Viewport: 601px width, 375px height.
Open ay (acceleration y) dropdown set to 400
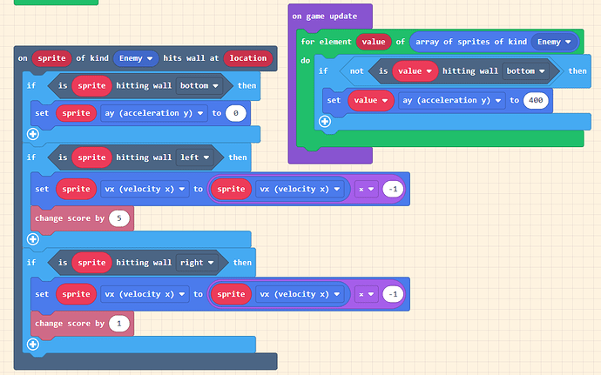452,100
